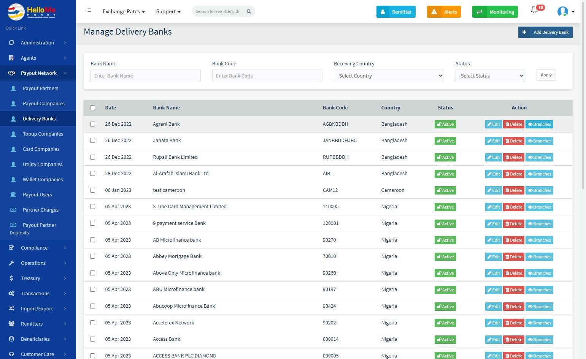Image resolution: width=586 pixels, height=359 pixels.
Task: Focus the Enter Bank Name field
Action: pyautogui.click(x=146, y=76)
